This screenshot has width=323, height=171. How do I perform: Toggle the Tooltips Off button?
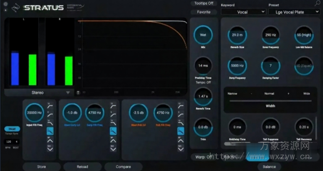204,3
